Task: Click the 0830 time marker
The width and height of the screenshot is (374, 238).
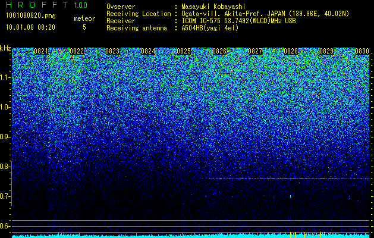Action: coord(362,51)
